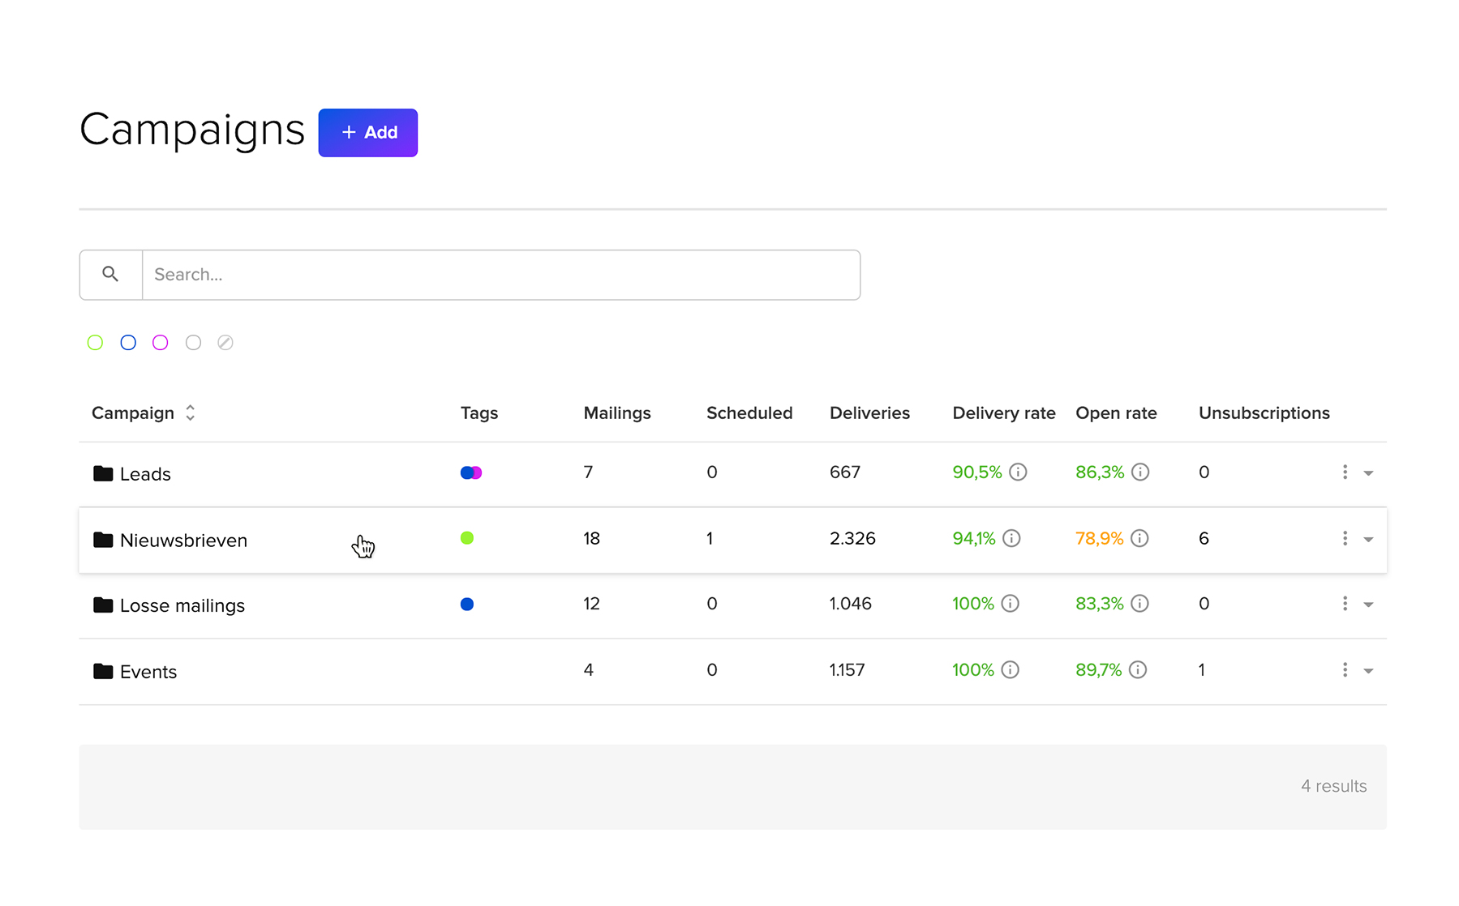Screen dimensions: 1459x906
Task: Click the Nieuwsbrieven green tag dot
Action: [467, 538]
